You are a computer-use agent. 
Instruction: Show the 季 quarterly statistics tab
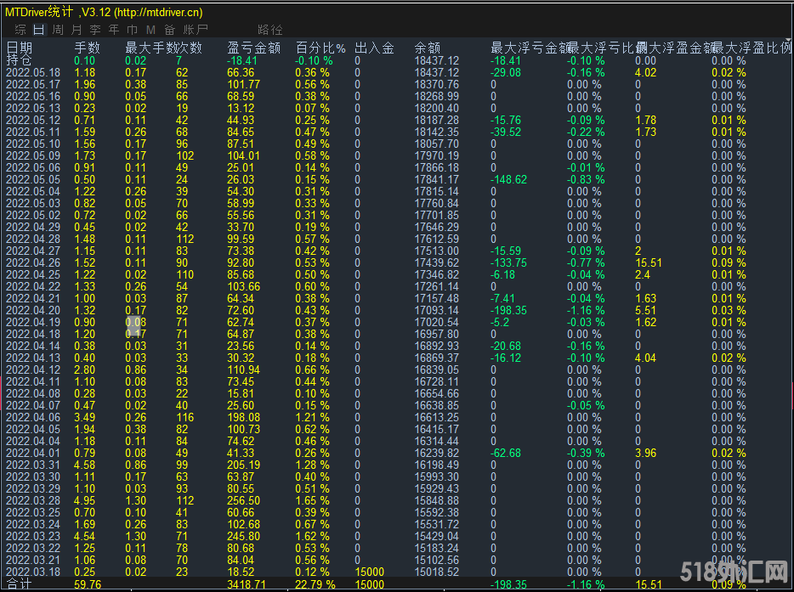[95, 29]
